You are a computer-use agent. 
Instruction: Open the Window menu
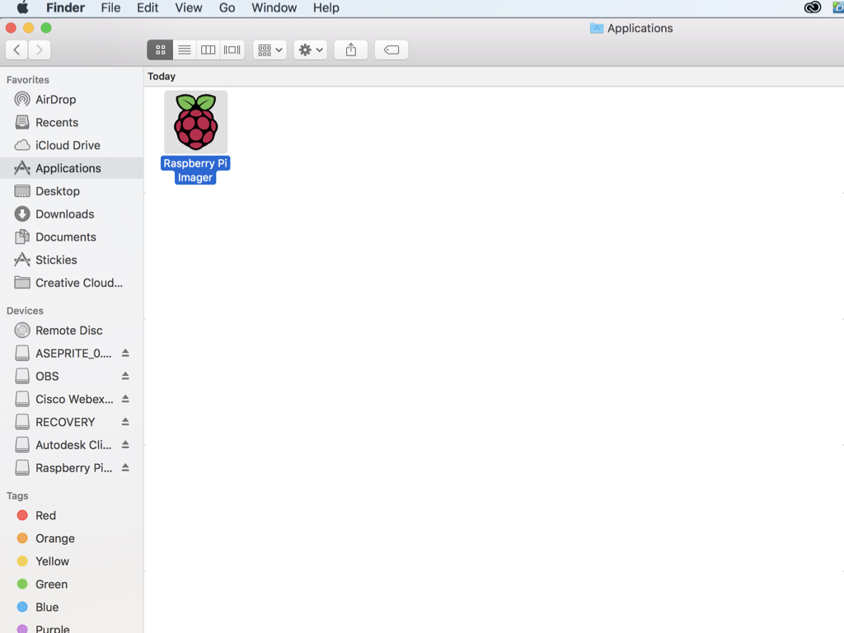[274, 7]
